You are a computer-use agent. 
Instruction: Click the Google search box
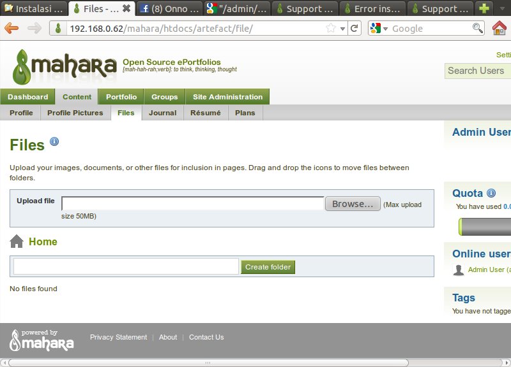pos(430,29)
